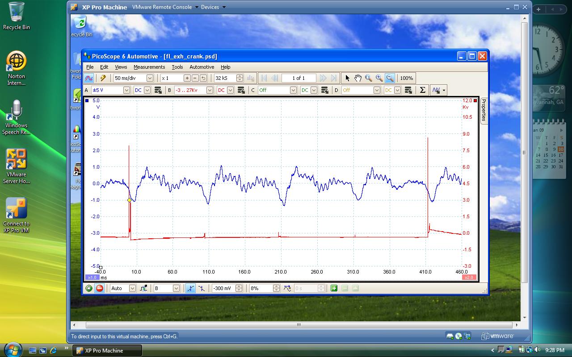Open the Properties side tab
The height and width of the screenshot is (357, 572).
coord(484,110)
